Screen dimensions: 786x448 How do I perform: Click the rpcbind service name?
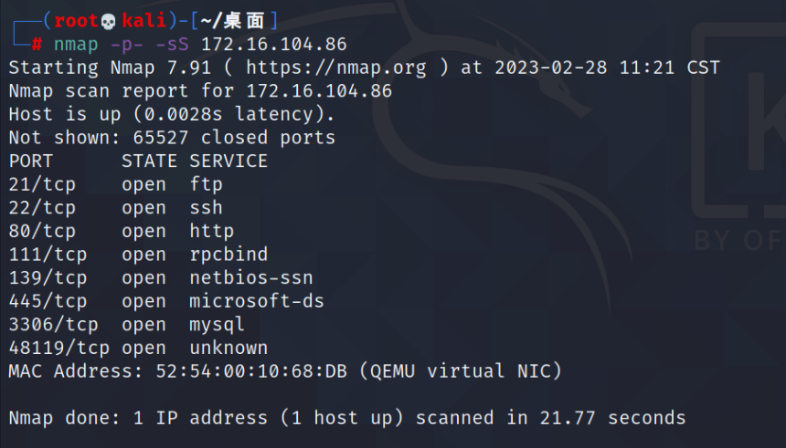tap(228, 255)
